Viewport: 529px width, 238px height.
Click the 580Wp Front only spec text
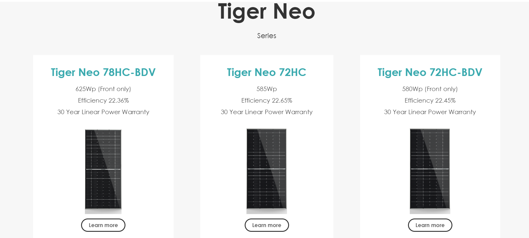point(430,89)
